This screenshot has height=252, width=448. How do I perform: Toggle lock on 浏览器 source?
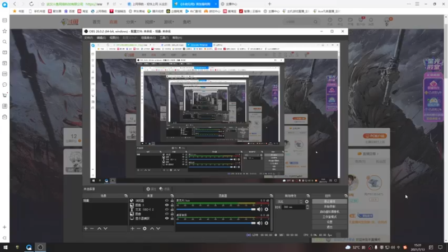point(172,200)
